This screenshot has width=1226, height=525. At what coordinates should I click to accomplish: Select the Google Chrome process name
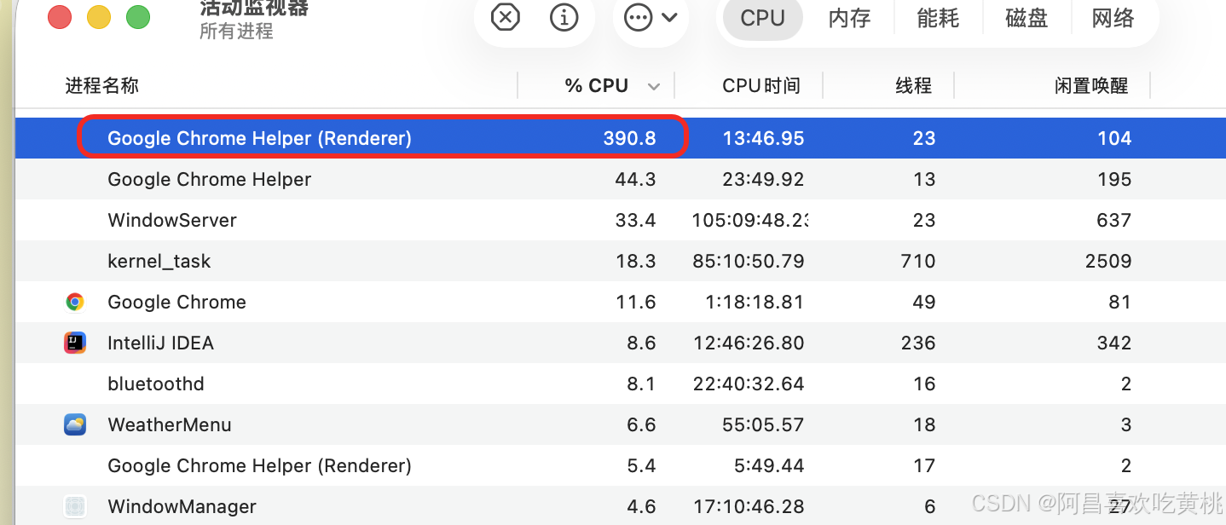(176, 302)
